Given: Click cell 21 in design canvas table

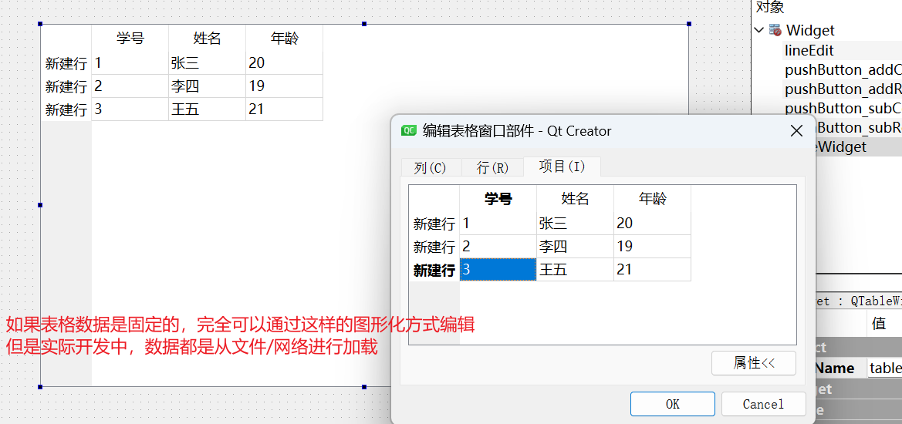Looking at the screenshot, I should pyautogui.click(x=284, y=109).
